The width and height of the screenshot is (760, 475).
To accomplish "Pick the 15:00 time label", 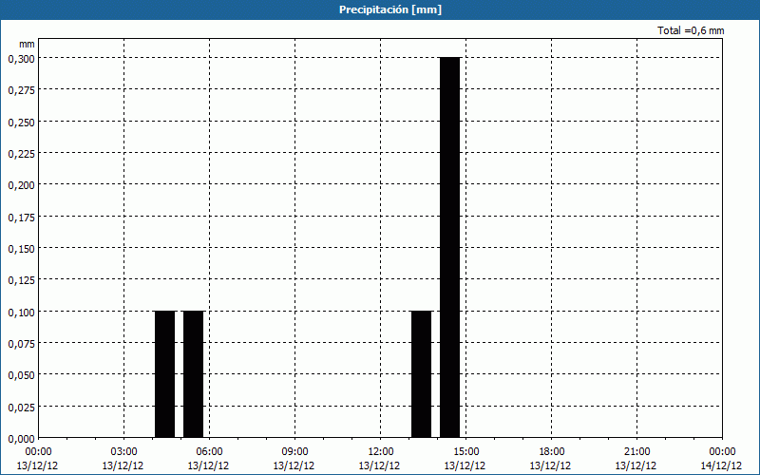I will click(x=465, y=452).
